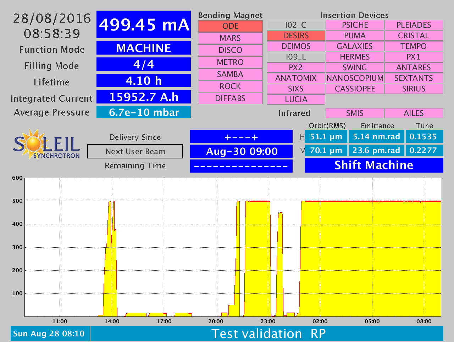
Task: Select the PX2 beamline box
Action: point(296,68)
